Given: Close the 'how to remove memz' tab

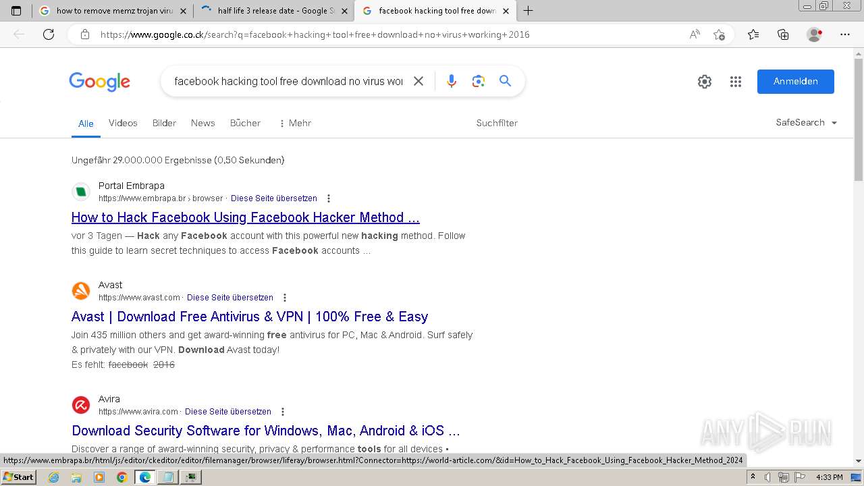Looking at the screenshot, I should (x=183, y=11).
